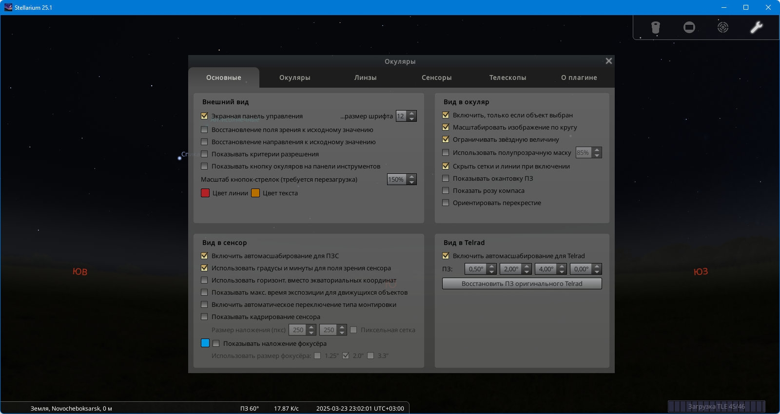Uncheck Ограничивать звёздную величину
This screenshot has width=780, height=414.
(446, 139)
